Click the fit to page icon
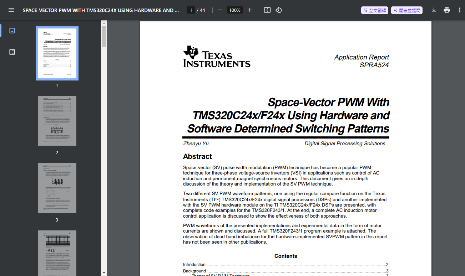 pos(267,10)
